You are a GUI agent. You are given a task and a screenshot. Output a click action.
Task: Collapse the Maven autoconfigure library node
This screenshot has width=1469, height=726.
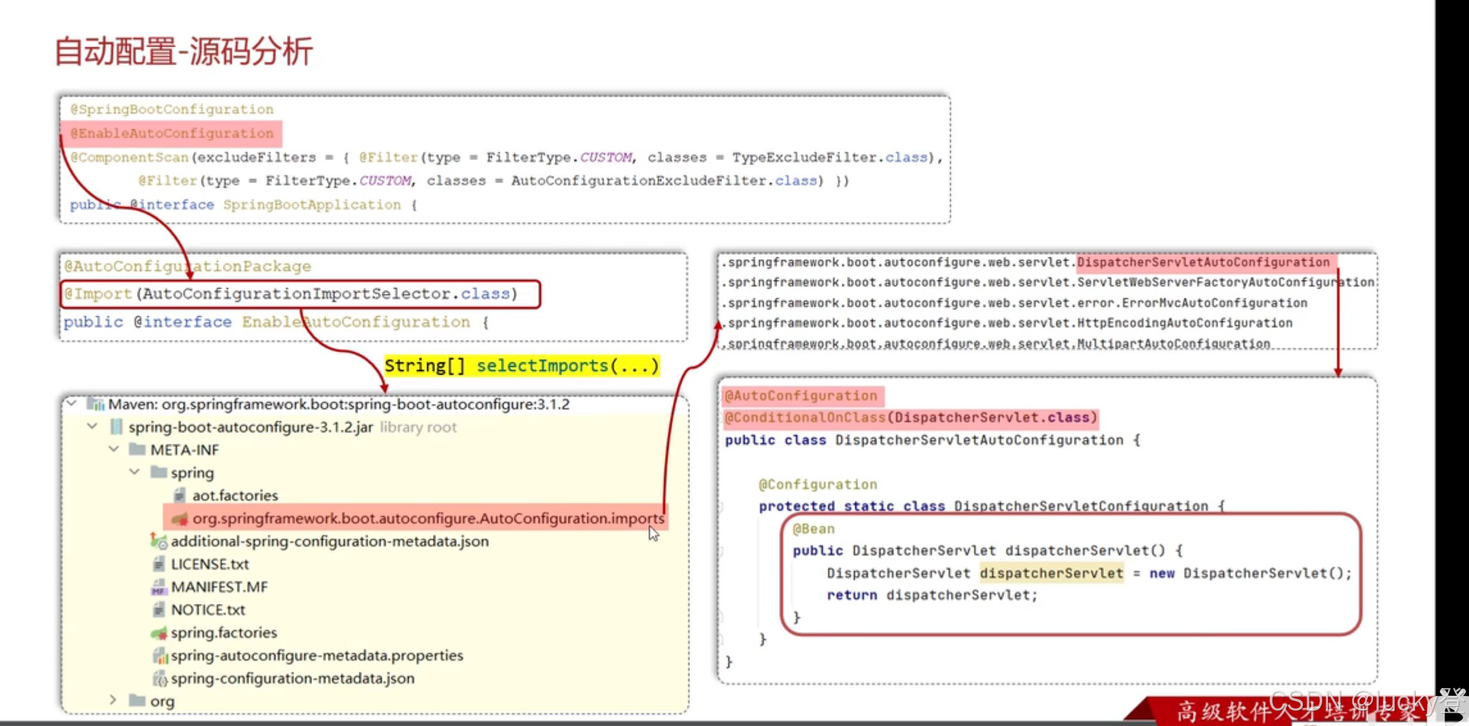click(x=72, y=403)
